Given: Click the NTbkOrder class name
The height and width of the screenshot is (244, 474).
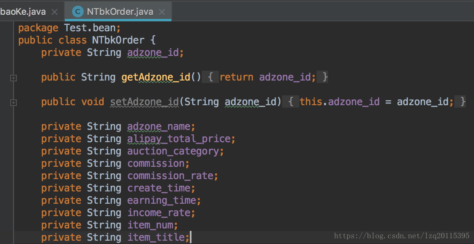Looking at the screenshot, I should coord(118,40).
